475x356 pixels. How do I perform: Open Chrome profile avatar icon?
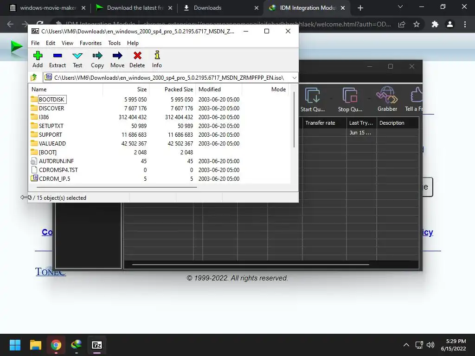[x=450, y=24]
